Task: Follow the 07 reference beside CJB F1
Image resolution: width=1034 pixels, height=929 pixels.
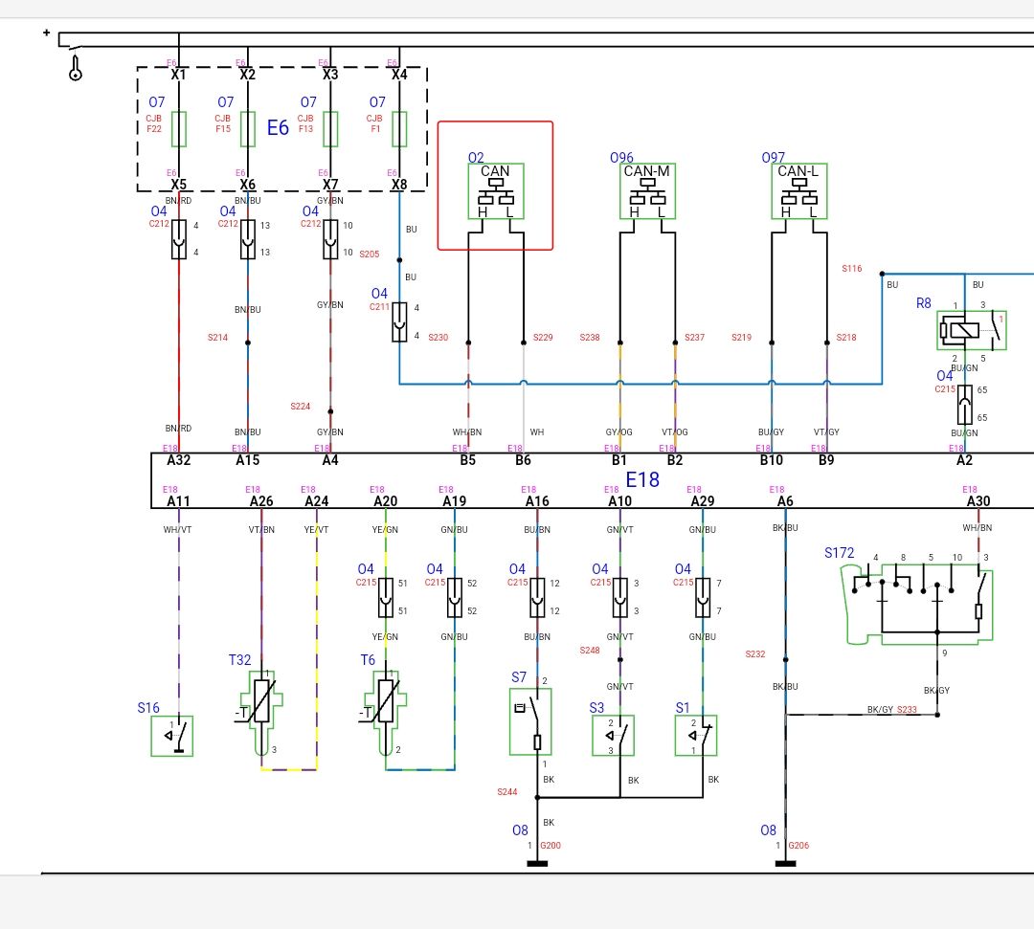Action: click(x=377, y=102)
